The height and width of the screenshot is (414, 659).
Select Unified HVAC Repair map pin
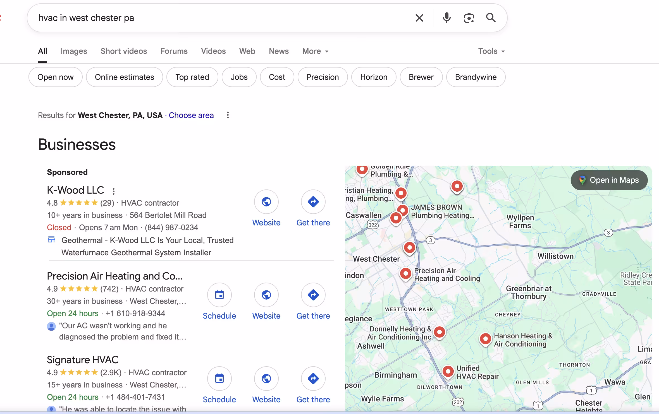[x=448, y=372]
